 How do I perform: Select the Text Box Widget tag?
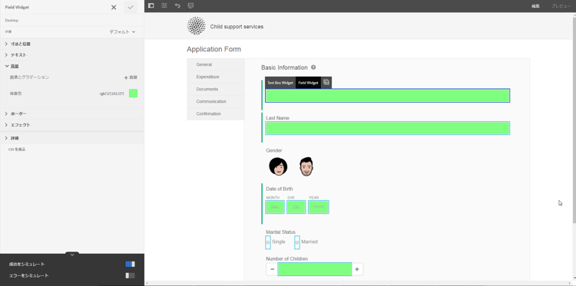pos(280,83)
